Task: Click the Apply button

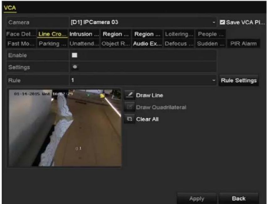Action: 197,198
